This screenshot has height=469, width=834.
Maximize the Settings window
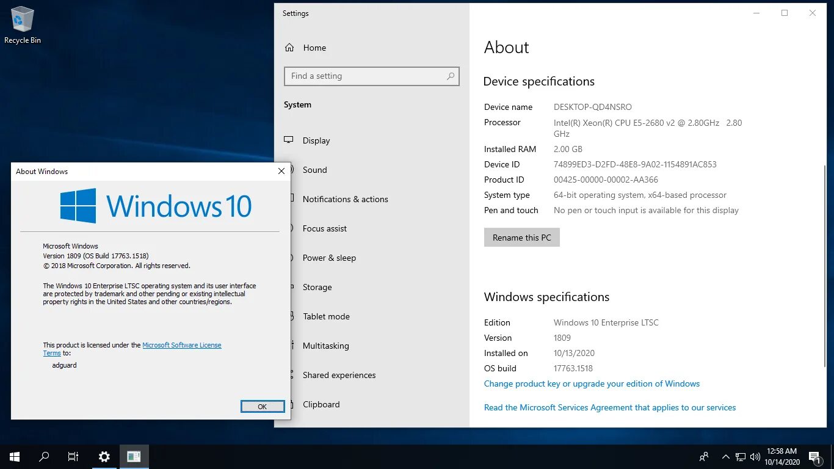785,13
